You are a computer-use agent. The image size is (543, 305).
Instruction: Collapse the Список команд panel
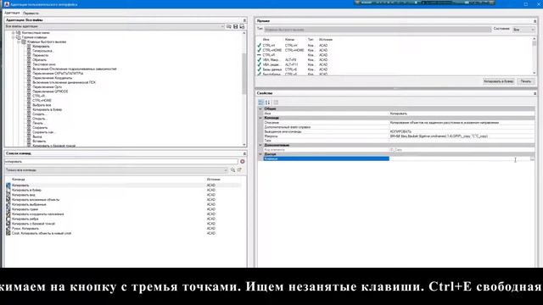pos(244,153)
